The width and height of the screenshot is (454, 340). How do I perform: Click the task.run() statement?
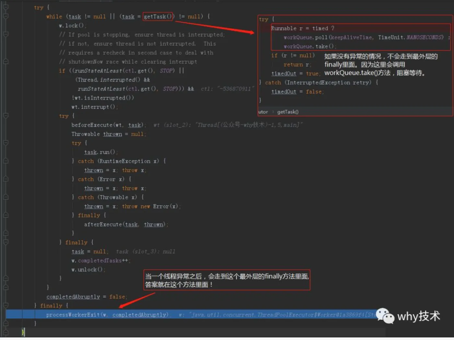tap(101, 152)
